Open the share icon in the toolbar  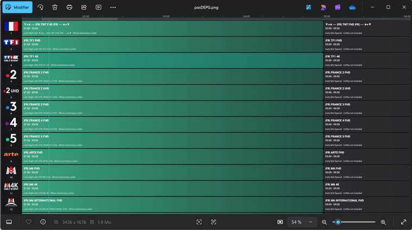click(x=84, y=8)
